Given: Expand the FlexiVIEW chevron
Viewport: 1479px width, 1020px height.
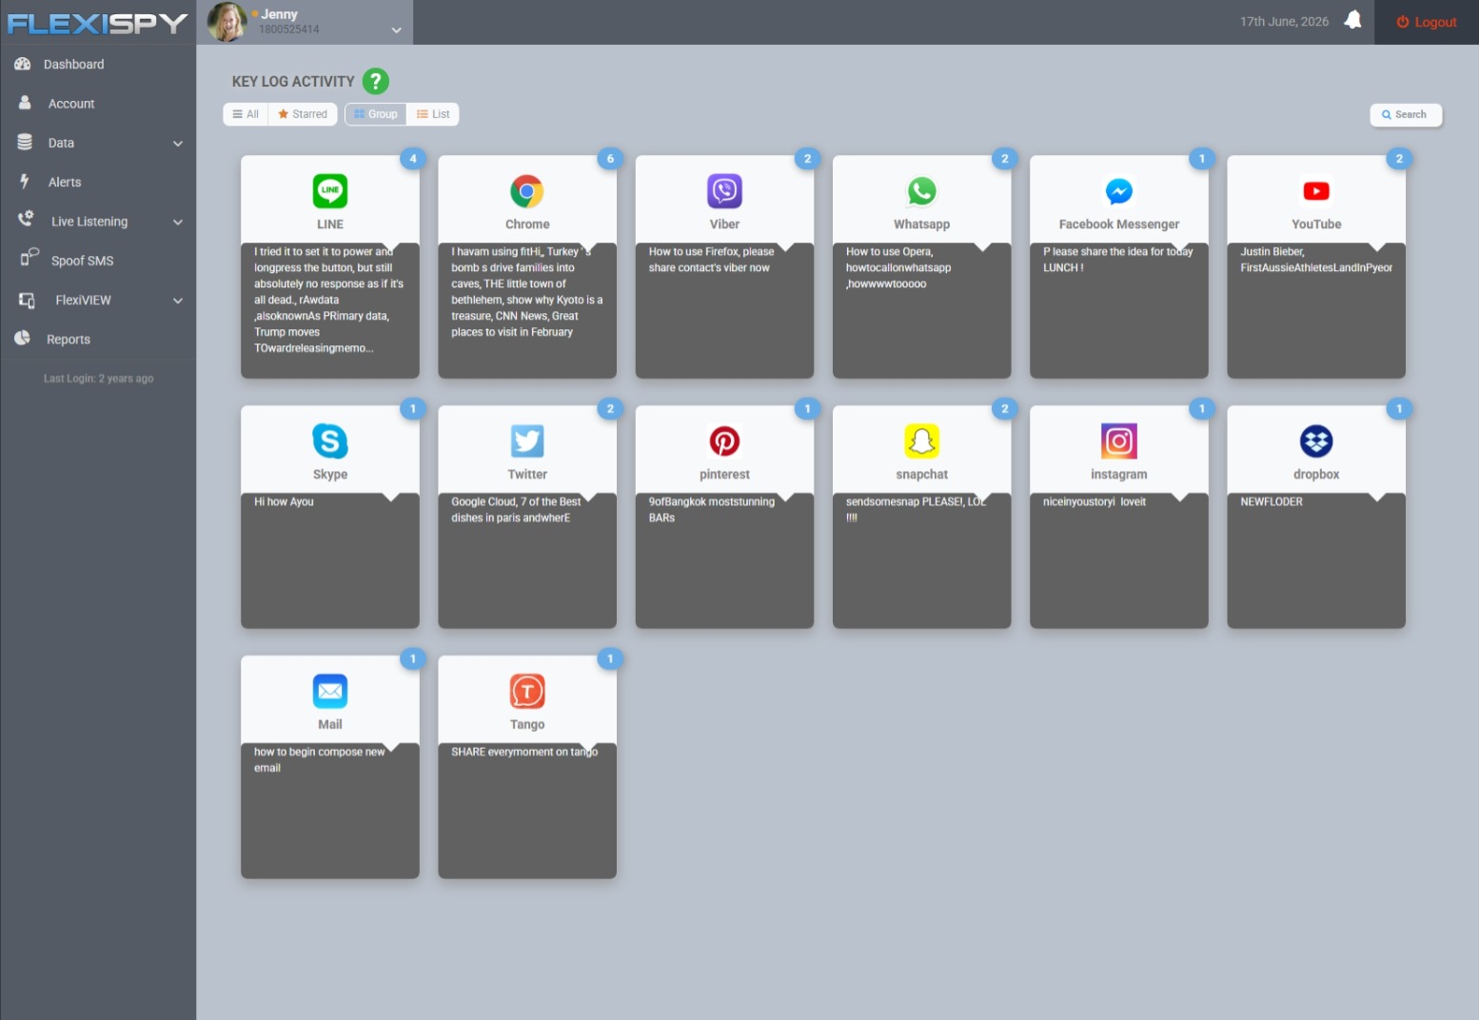Looking at the screenshot, I should click(178, 301).
